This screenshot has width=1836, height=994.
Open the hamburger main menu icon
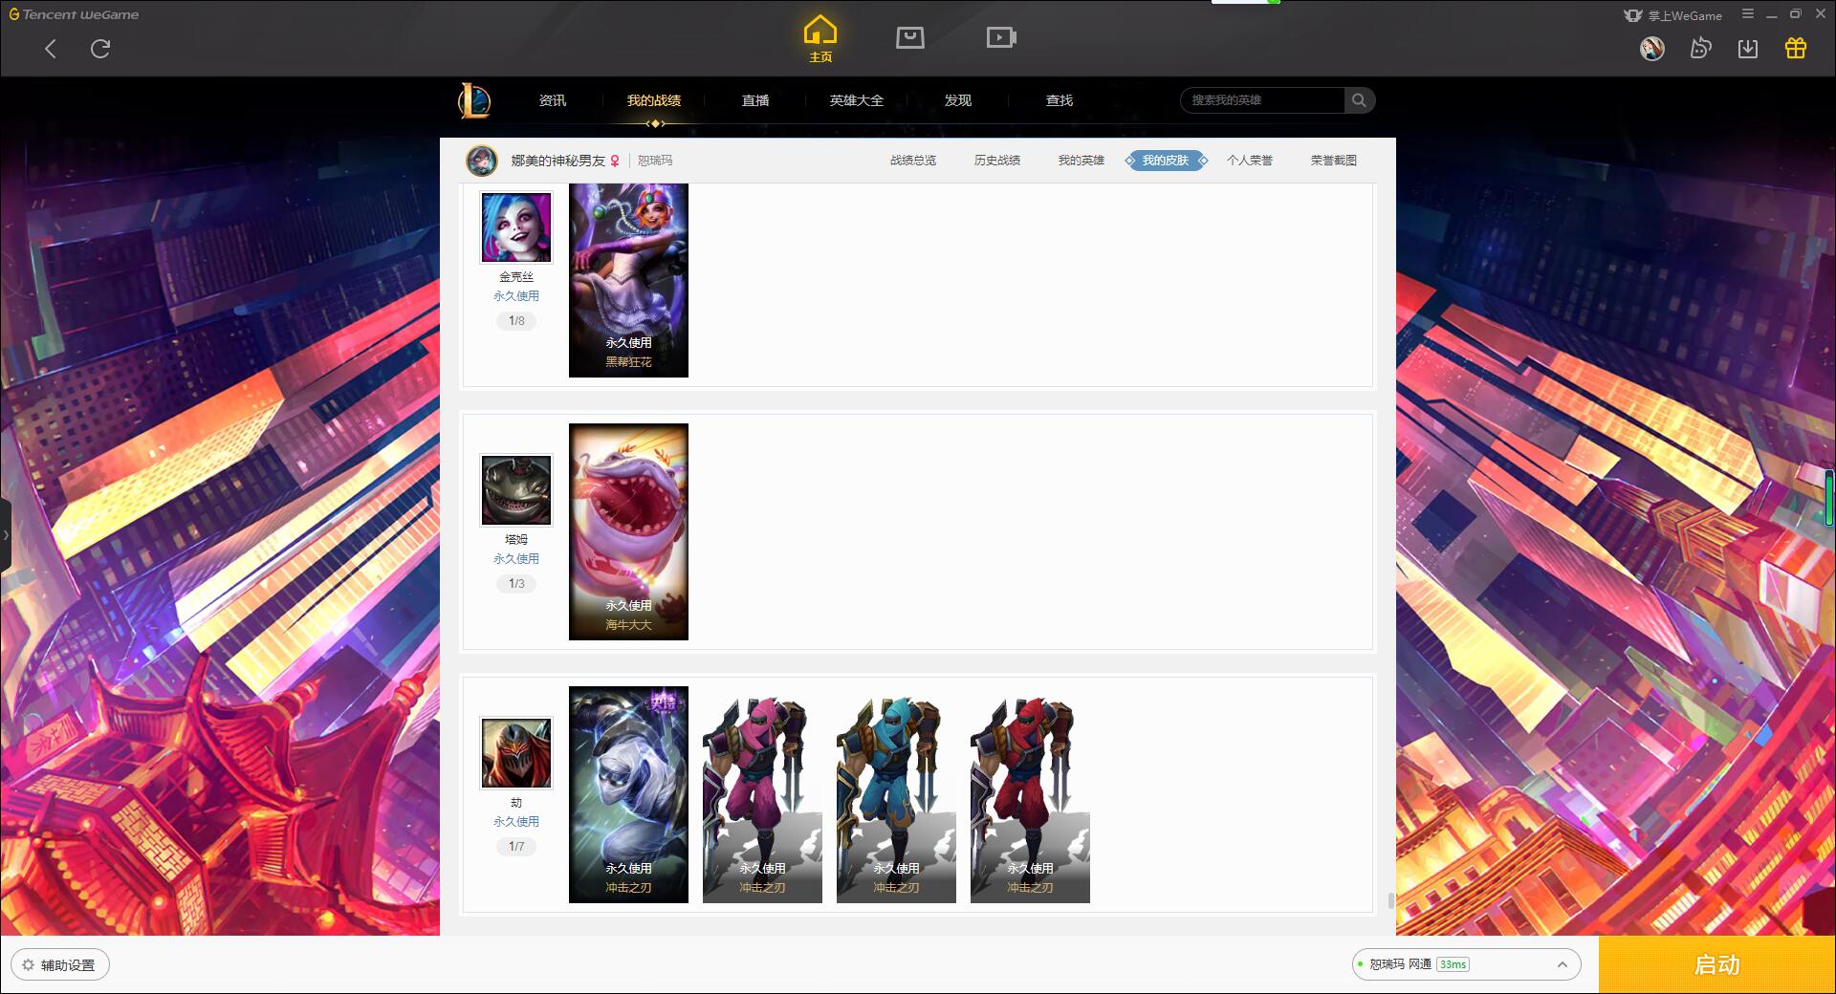point(1748,14)
